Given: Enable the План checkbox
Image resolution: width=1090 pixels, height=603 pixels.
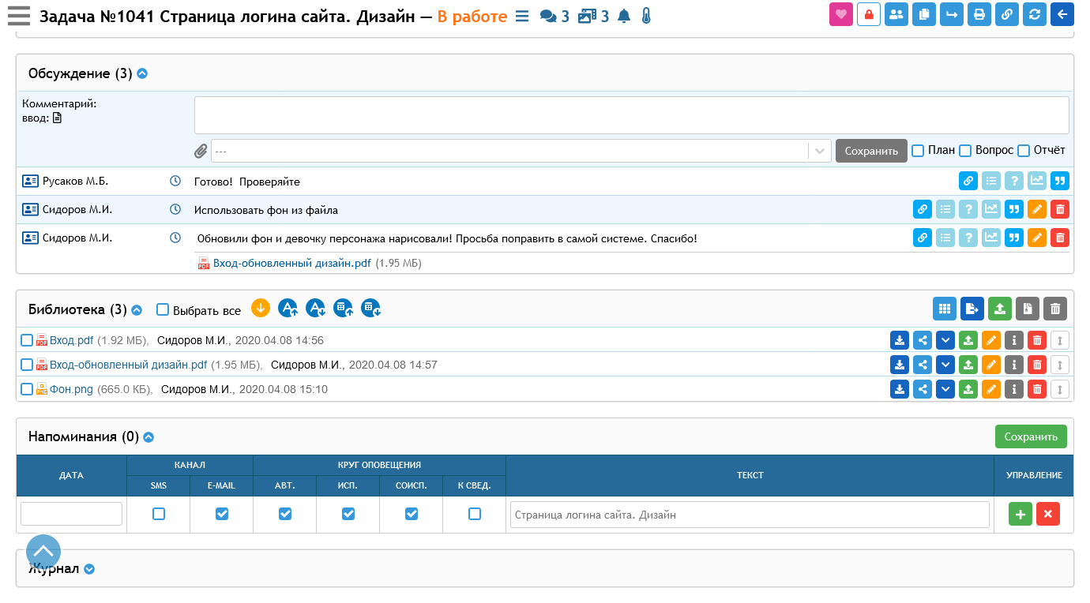Looking at the screenshot, I should [918, 151].
